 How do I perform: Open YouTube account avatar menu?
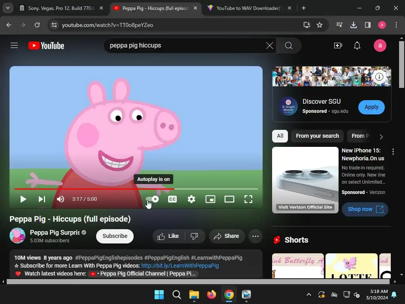click(380, 46)
